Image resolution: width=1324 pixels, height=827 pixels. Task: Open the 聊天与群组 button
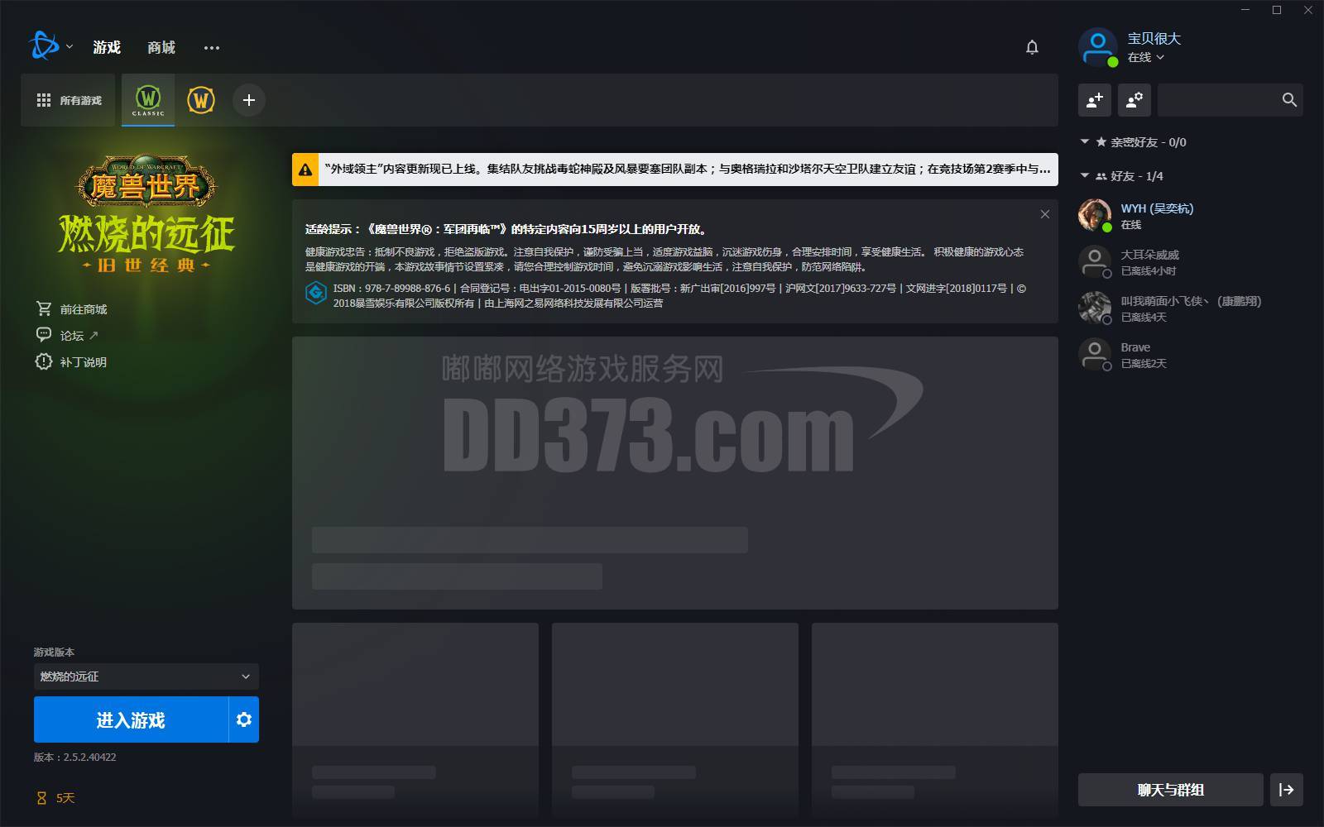pos(1170,790)
